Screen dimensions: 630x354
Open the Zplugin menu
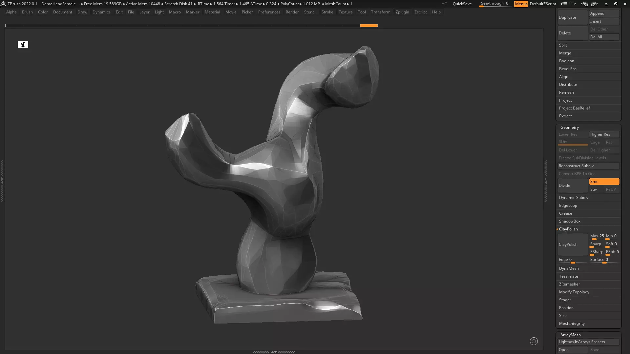[x=402, y=12]
